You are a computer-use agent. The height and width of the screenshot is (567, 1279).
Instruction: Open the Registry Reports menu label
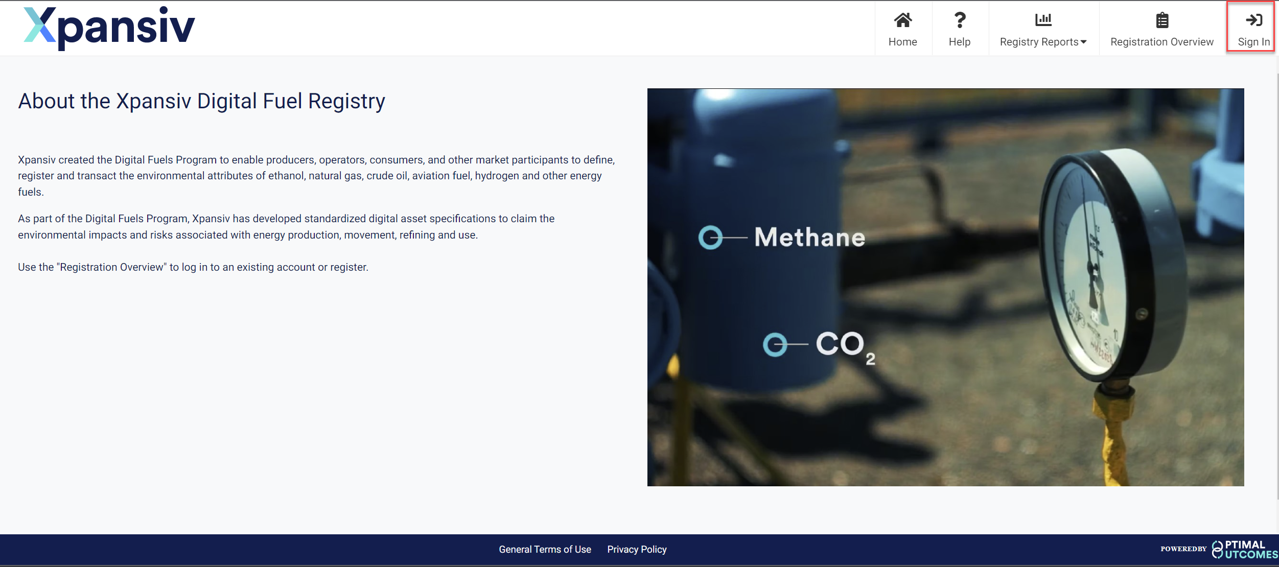tap(1039, 42)
